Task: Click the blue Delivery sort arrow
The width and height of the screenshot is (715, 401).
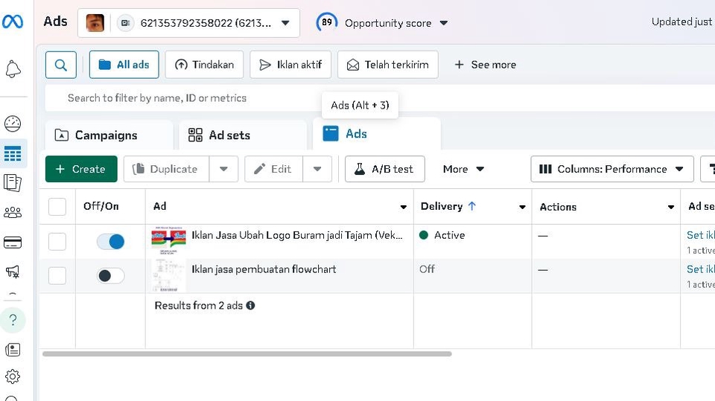Action: click(472, 206)
